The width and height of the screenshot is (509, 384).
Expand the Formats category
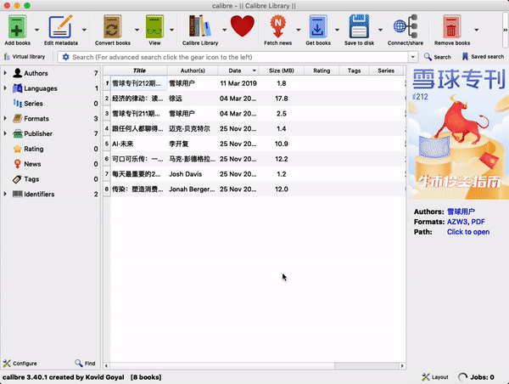click(5, 118)
